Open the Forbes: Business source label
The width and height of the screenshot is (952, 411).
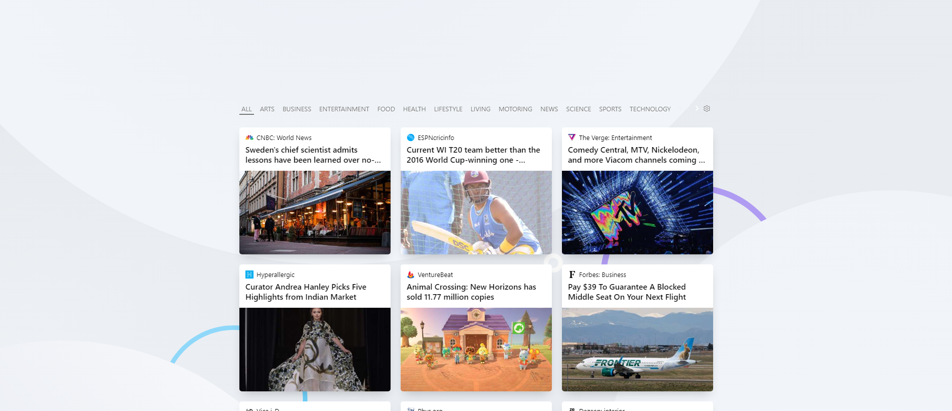click(603, 275)
